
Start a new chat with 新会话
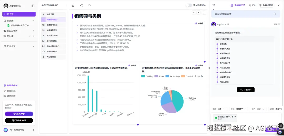[x=19, y=14]
